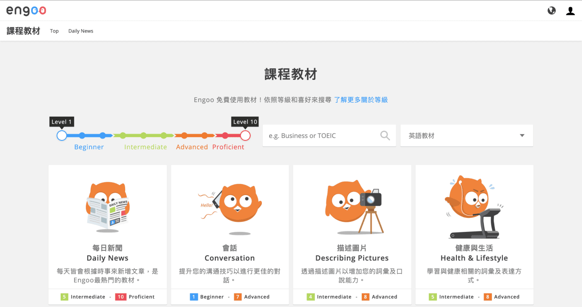
Task: Click the Beginner level label
Action: tap(89, 147)
